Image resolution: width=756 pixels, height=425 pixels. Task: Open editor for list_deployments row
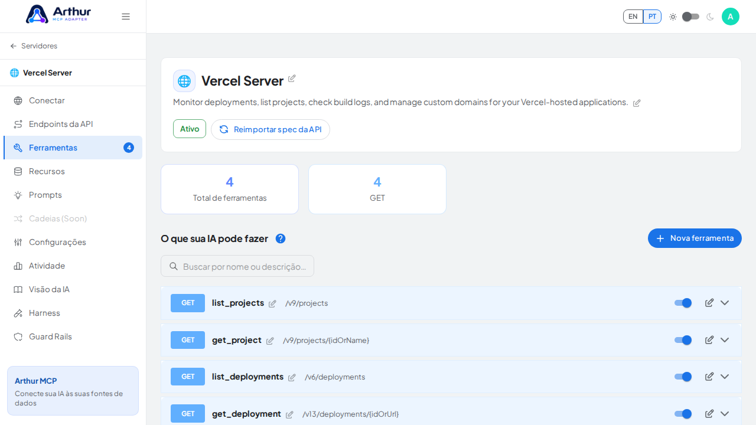pyautogui.click(x=709, y=377)
